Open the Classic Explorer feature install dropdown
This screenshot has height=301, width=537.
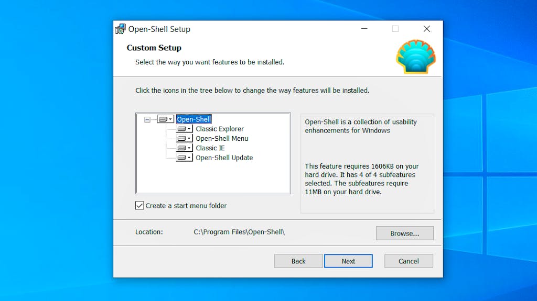[185, 129]
